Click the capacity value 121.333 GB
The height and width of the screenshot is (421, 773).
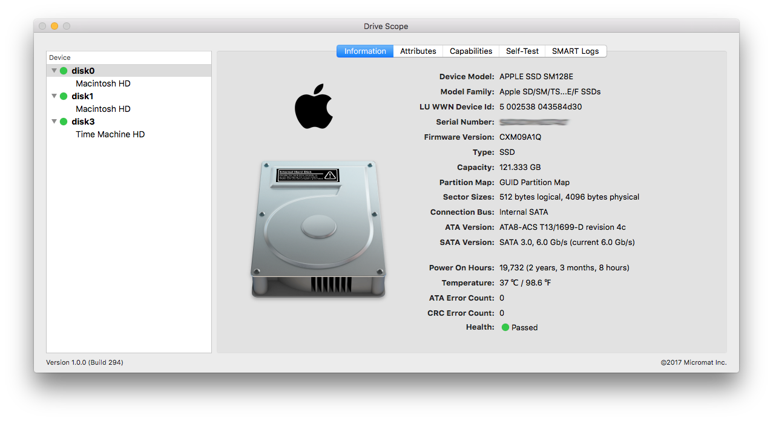click(520, 168)
